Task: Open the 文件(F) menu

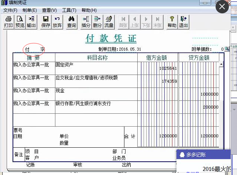Action: (x=10, y=10)
